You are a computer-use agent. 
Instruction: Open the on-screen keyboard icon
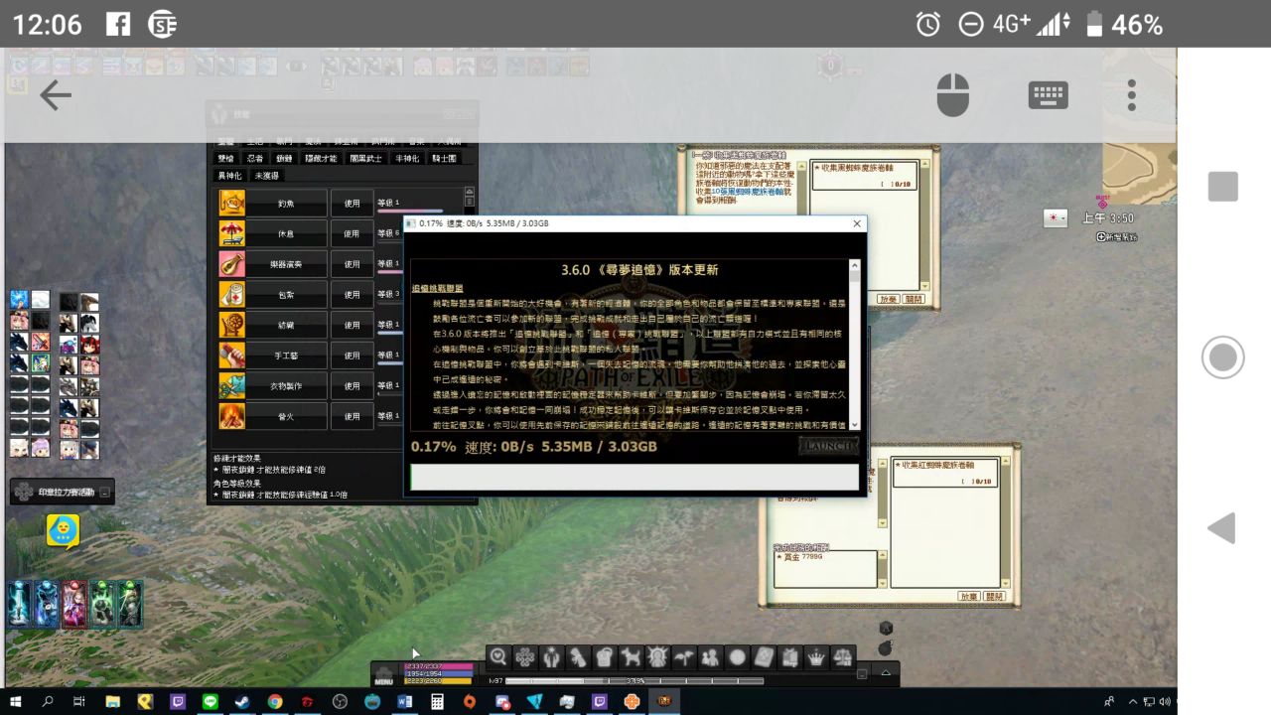(x=1048, y=95)
